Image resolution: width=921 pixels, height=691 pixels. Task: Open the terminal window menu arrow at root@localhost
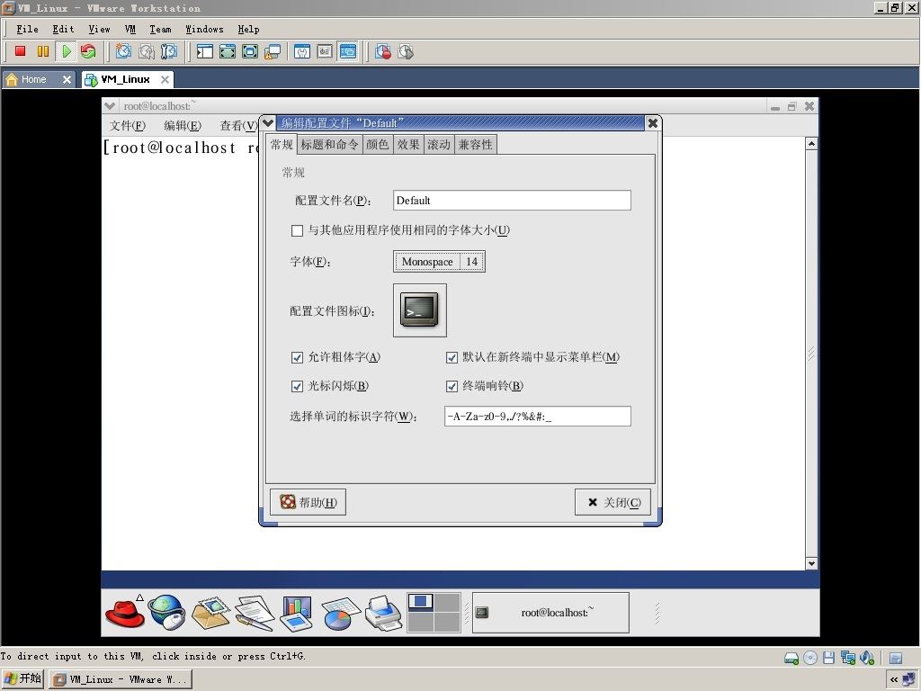110,106
